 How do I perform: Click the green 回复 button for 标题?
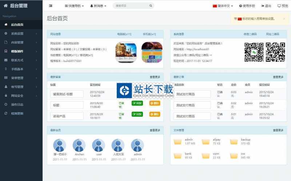pyautogui.click(x=137, y=103)
